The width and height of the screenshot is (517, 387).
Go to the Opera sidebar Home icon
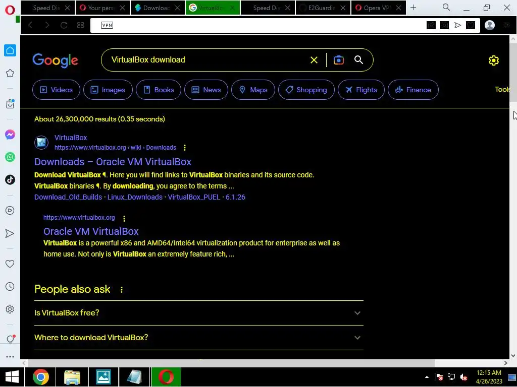click(10, 51)
